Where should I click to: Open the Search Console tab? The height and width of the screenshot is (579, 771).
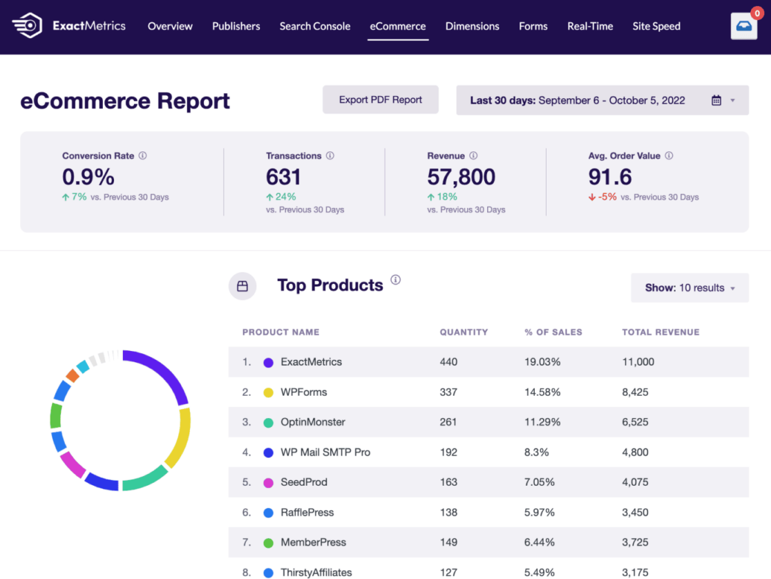315,26
